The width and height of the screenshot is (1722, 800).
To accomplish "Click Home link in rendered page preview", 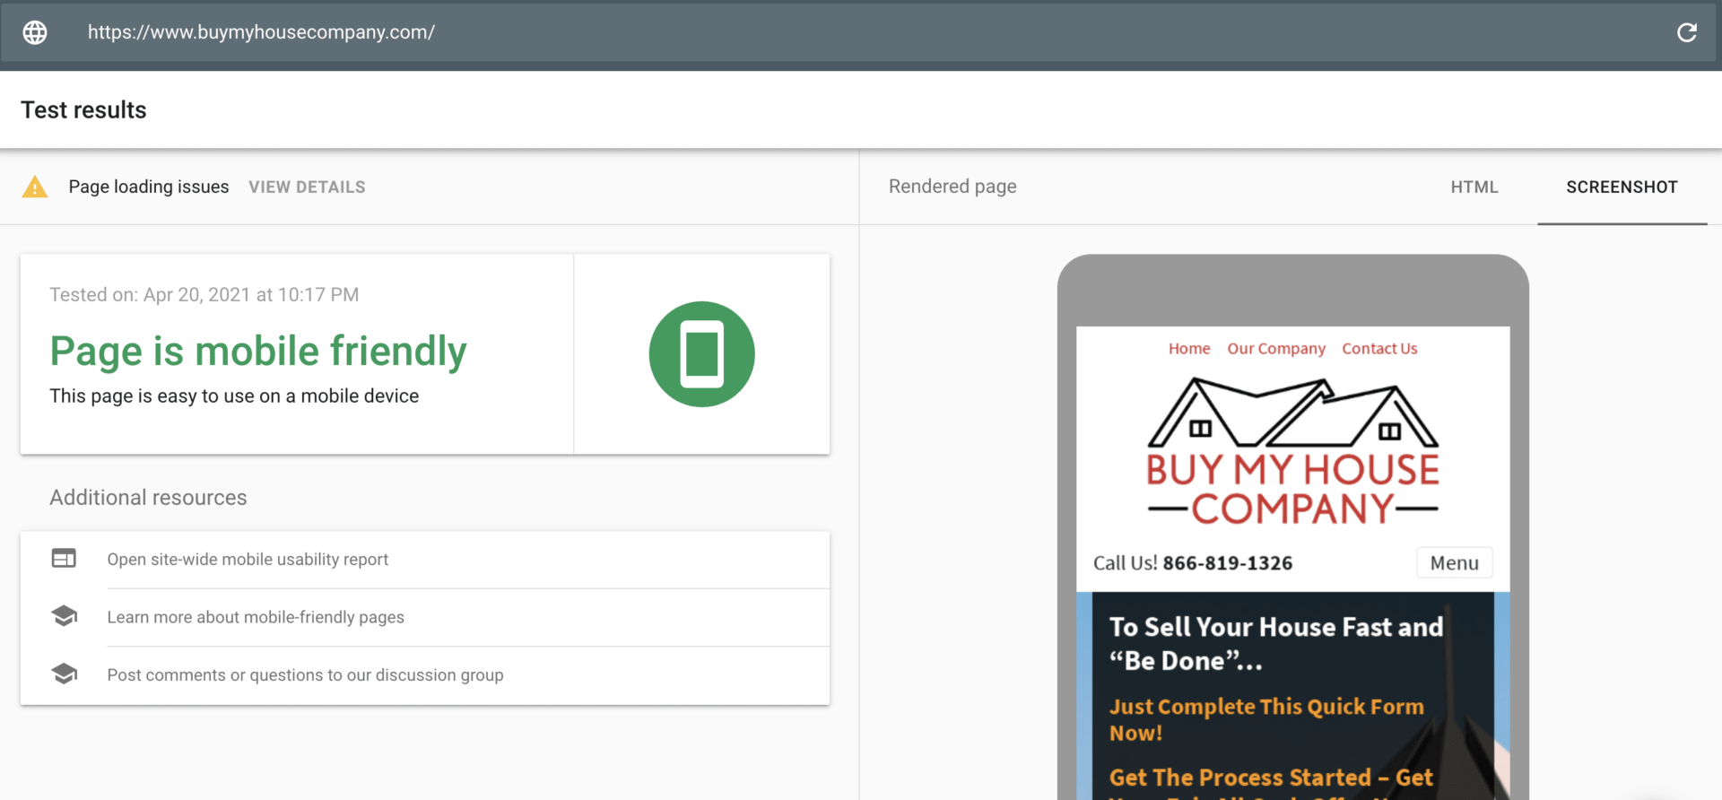I will [x=1189, y=349].
